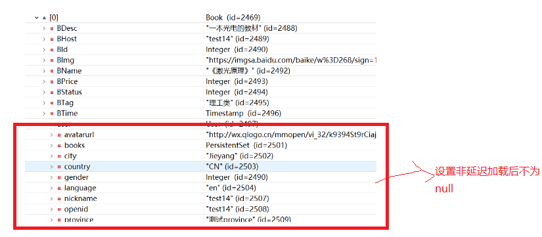Click value "一本光电的教材" (id=2488)
Screen dimensions: 542x237
tap(252, 28)
